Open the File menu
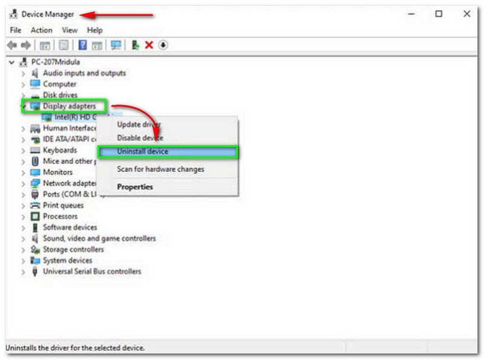This screenshot has width=484, height=360. click(16, 30)
